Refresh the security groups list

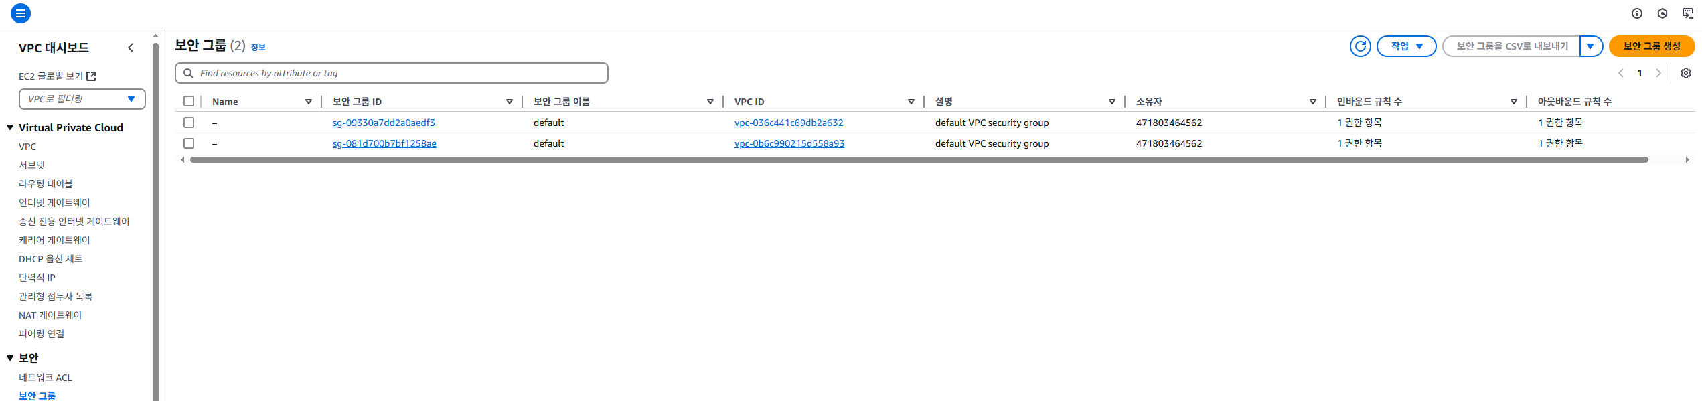(x=1360, y=46)
